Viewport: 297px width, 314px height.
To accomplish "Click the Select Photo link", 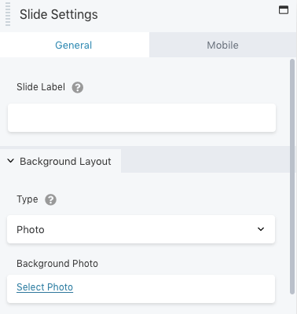I will (x=45, y=287).
